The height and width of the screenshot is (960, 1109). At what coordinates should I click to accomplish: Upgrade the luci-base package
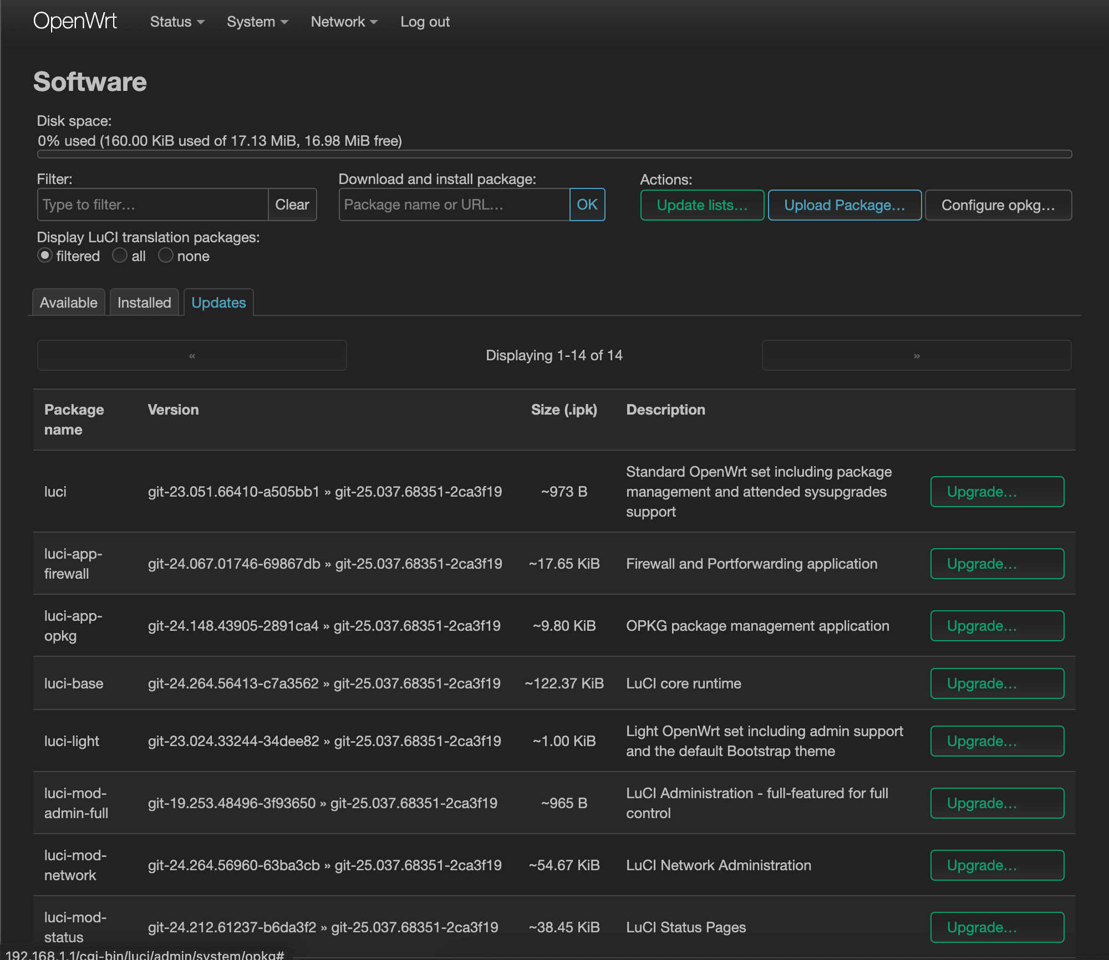pyautogui.click(x=997, y=683)
